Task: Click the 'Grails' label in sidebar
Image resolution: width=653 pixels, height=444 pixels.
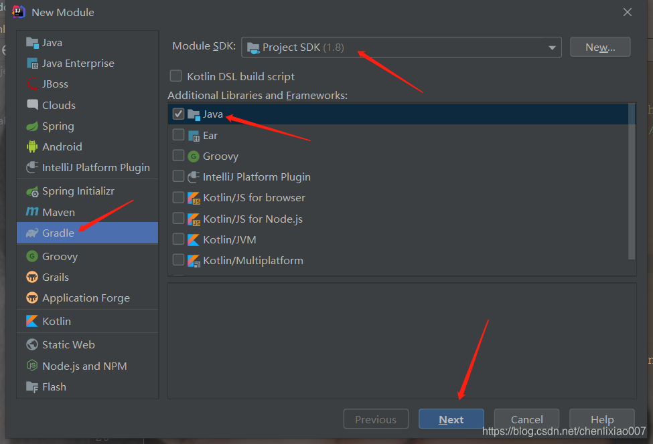Action: pyautogui.click(x=56, y=277)
